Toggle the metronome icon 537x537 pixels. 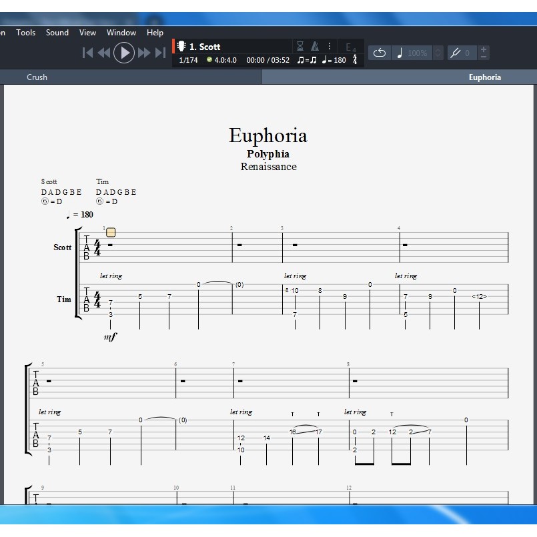315,46
